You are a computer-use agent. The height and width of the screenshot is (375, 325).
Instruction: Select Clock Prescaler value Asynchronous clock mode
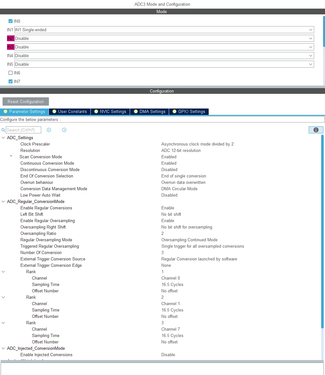[x=197, y=144]
